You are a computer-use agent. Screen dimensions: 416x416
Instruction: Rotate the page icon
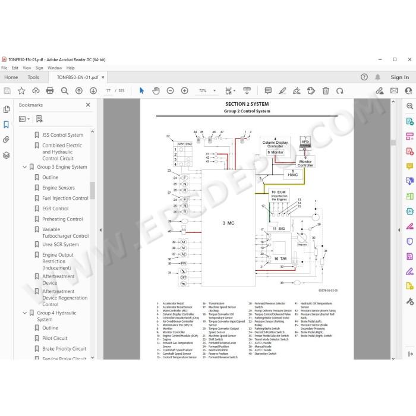[340, 91]
